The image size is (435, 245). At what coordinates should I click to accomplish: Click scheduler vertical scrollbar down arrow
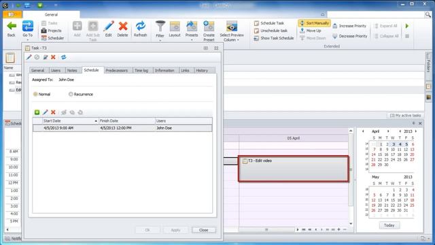click(x=351, y=223)
